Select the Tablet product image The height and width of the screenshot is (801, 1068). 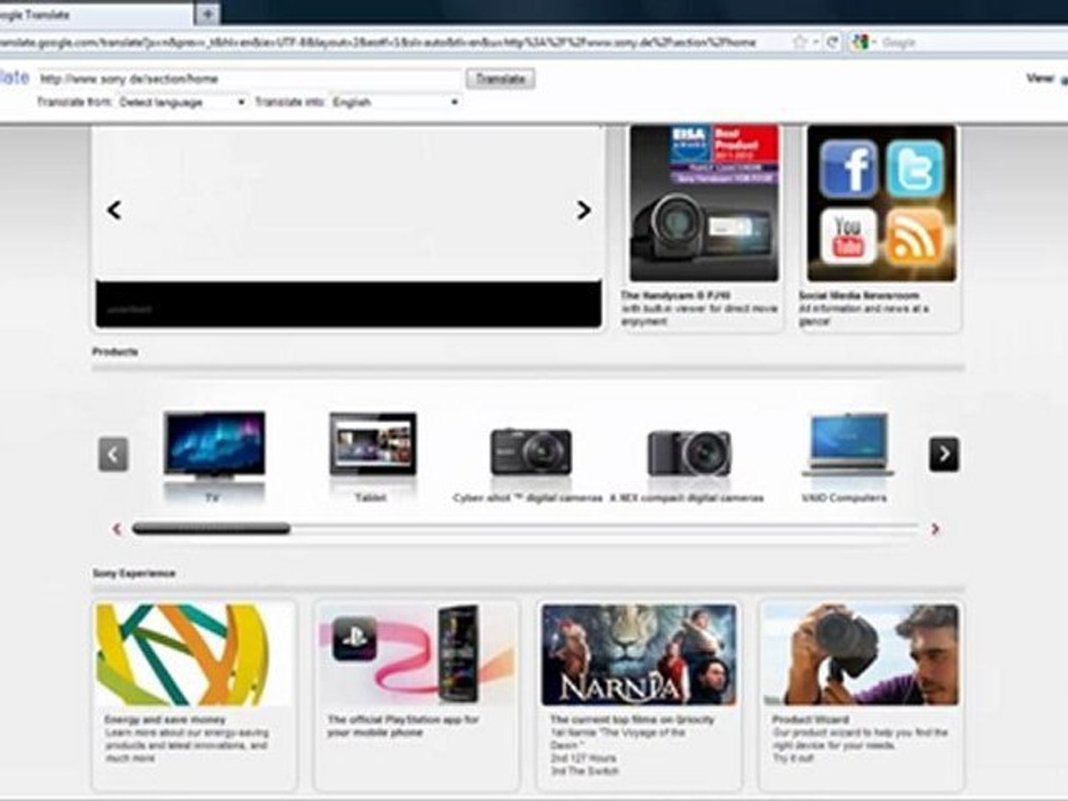[x=373, y=445]
